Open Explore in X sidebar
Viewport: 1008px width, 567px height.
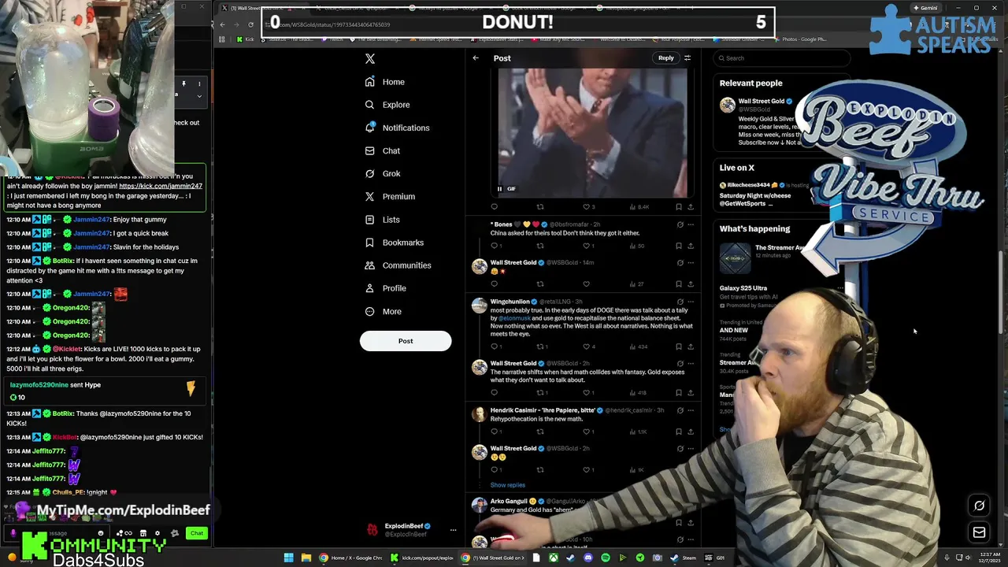pyautogui.click(x=387, y=105)
